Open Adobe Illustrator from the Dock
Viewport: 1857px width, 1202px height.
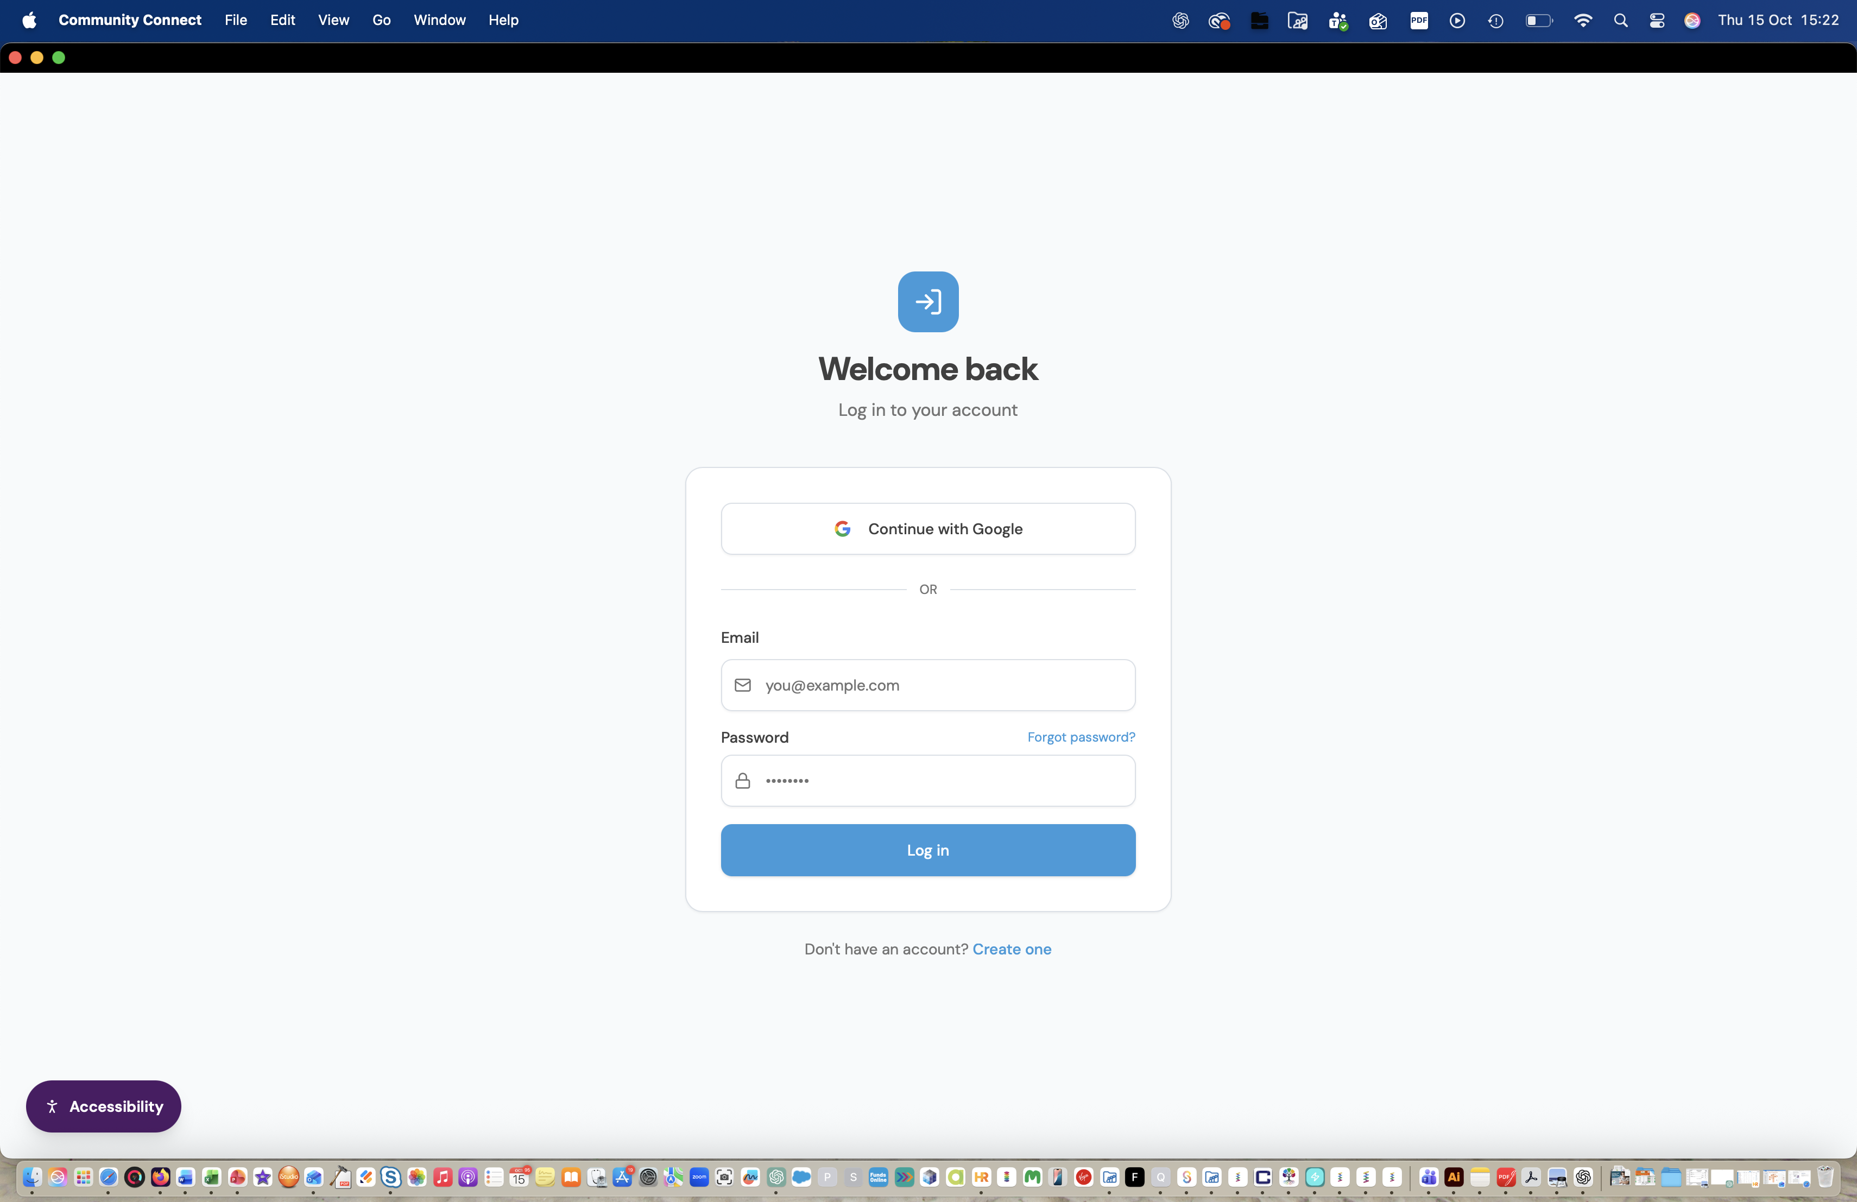(x=1454, y=1177)
